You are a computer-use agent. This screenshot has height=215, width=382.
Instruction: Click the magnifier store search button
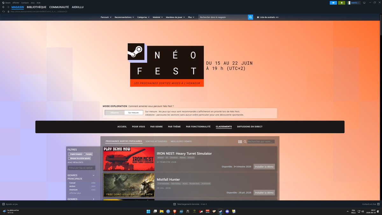251,17
